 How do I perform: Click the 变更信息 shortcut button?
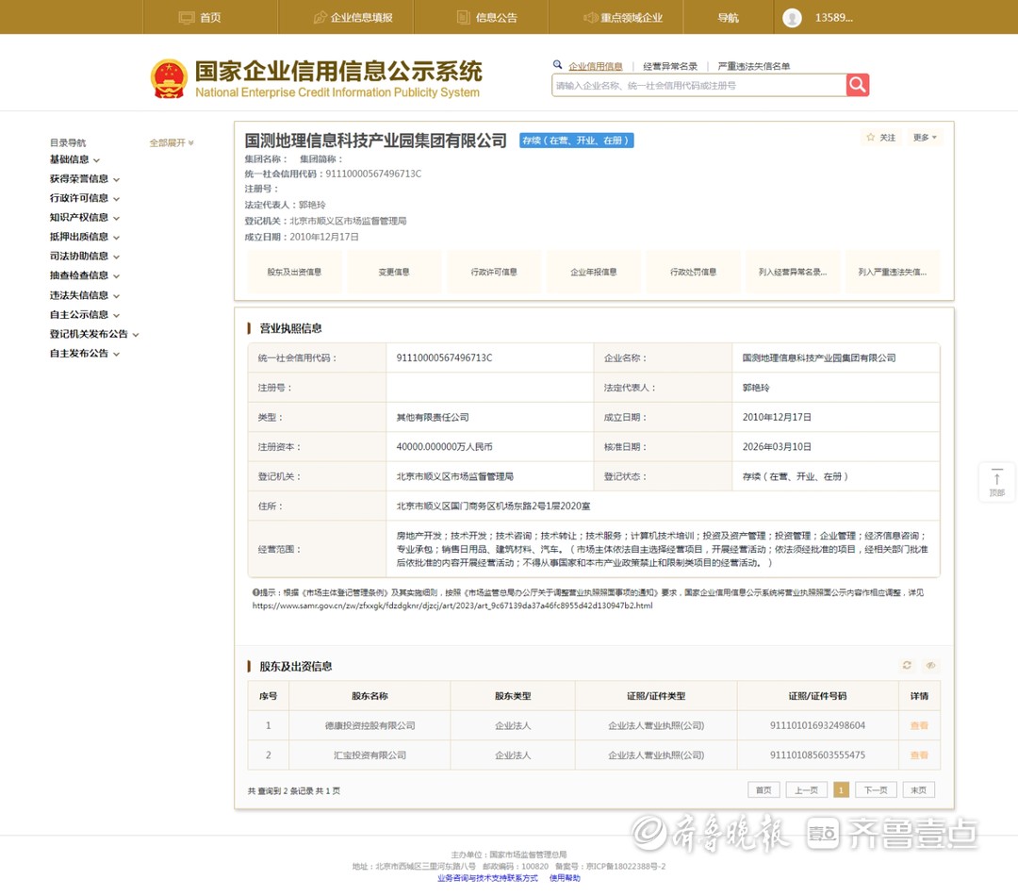394,272
